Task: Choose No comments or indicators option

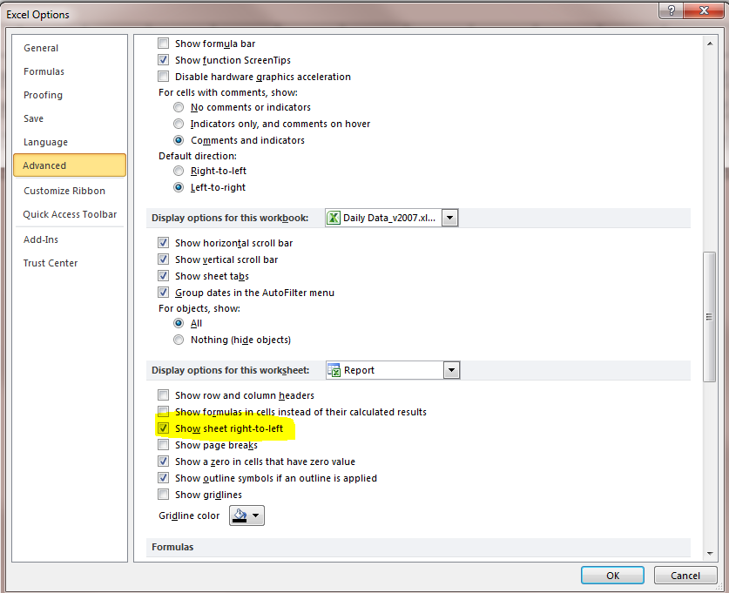Action: click(x=179, y=107)
